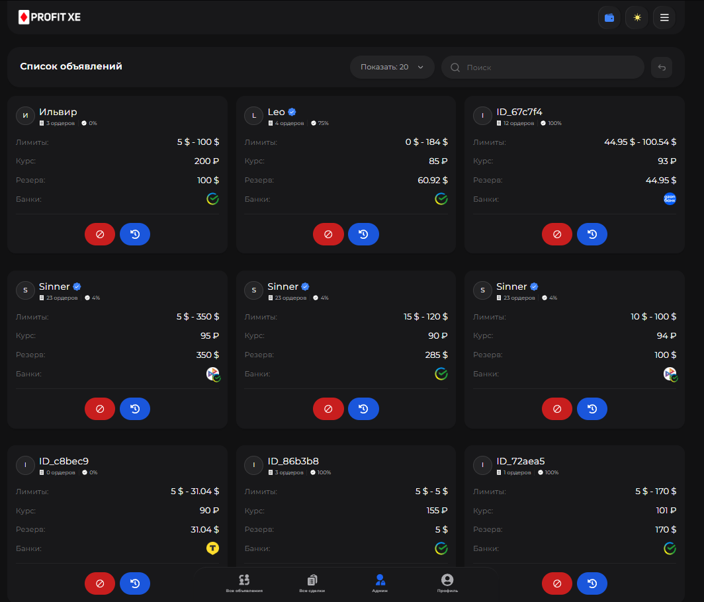Open history for ID_c8bec9 listing
Image resolution: width=704 pixels, height=602 pixels.
click(x=135, y=583)
